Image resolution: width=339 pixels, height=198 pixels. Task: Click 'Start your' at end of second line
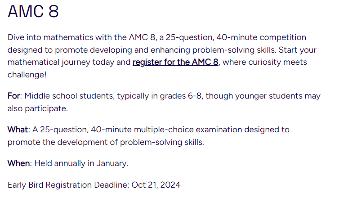pos(298,50)
